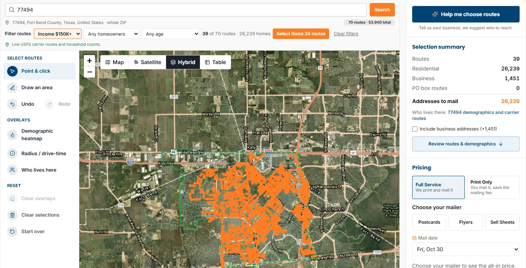This screenshot has width=526, height=268.
Task: Click Help me choose routes button
Action: [x=466, y=14]
